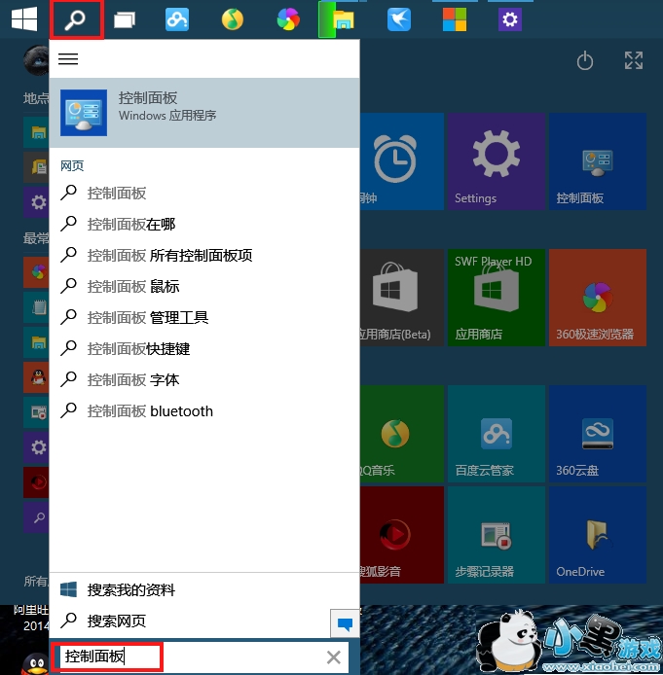The height and width of the screenshot is (675, 663).
Task: Open the red video player tile
Action: [402, 535]
